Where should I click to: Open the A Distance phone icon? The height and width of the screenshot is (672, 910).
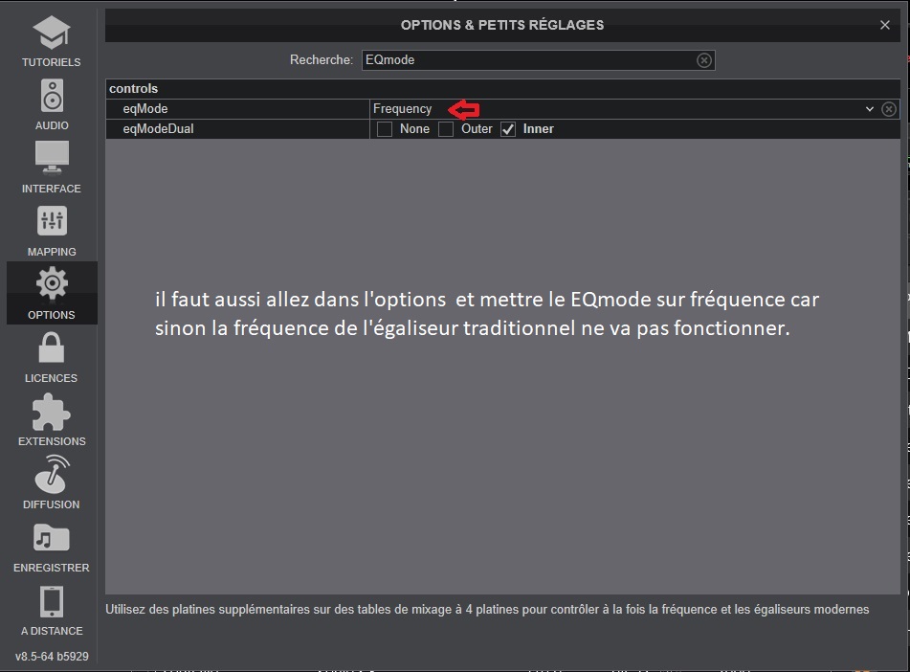point(52,600)
